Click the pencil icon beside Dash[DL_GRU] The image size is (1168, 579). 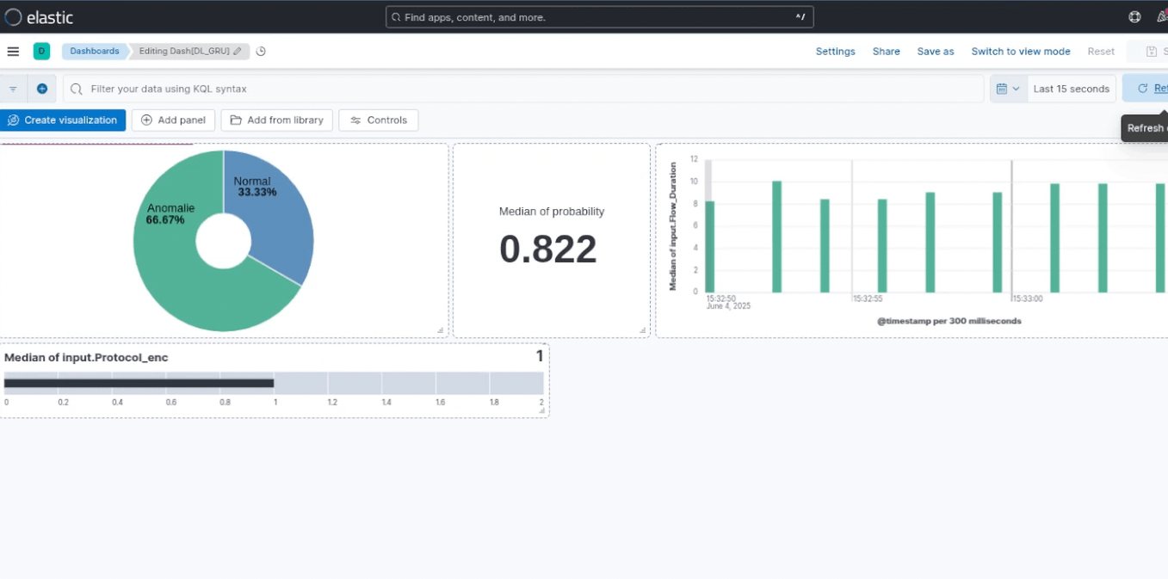(x=238, y=52)
